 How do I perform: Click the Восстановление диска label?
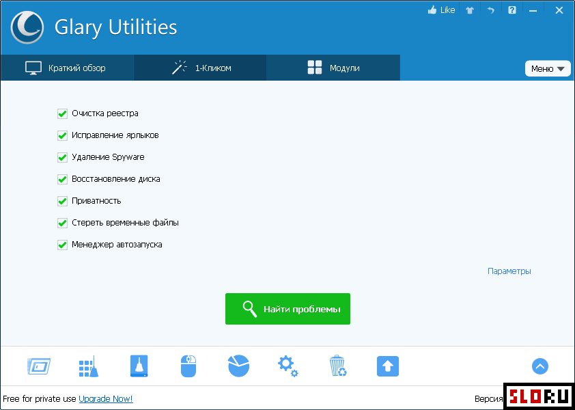click(x=116, y=179)
